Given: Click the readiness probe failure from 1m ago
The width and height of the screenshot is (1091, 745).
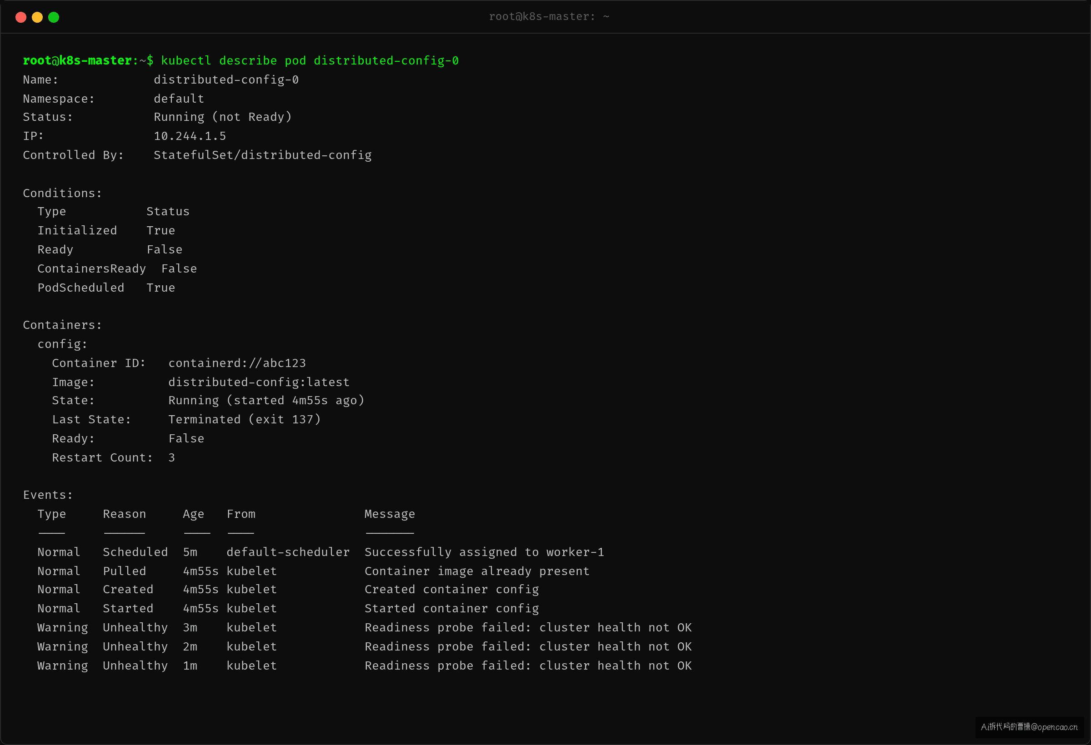Looking at the screenshot, I should (x=528, y=666).
